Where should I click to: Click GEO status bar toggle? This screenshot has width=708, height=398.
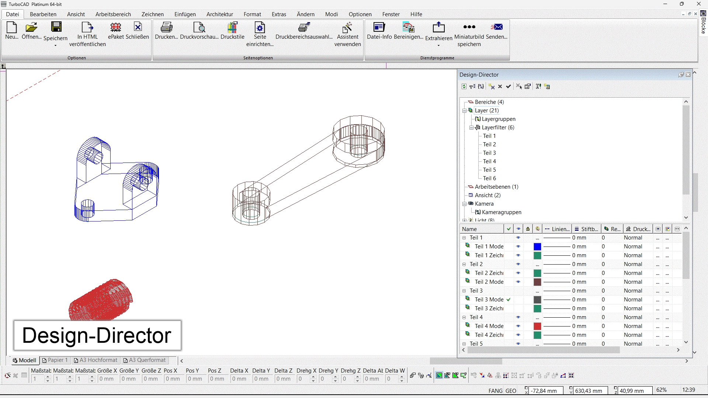[x=511, y=391]
